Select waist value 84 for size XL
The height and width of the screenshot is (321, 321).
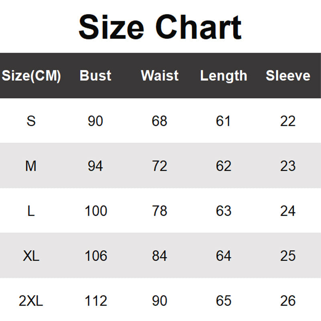tap(160, 256)
